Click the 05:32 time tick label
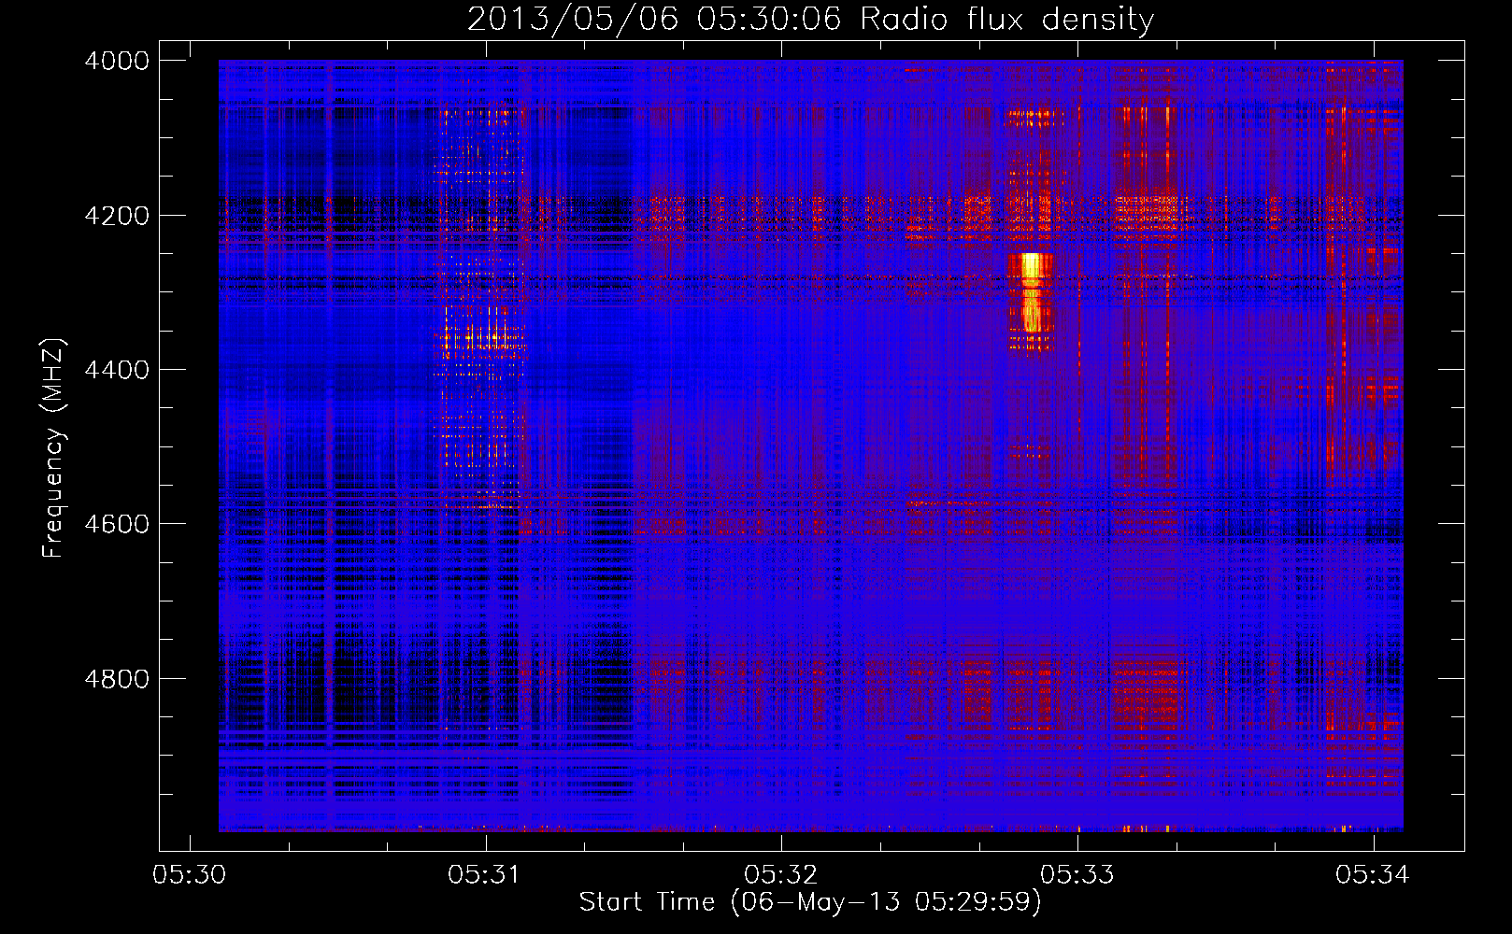This screenshot has width=1512, height=934. pyautogui.click(x=781, y=874)
